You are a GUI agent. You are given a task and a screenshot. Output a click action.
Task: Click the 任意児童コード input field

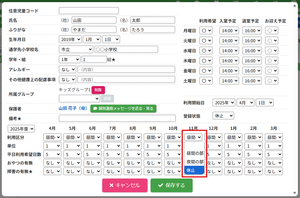pos(89,11)
